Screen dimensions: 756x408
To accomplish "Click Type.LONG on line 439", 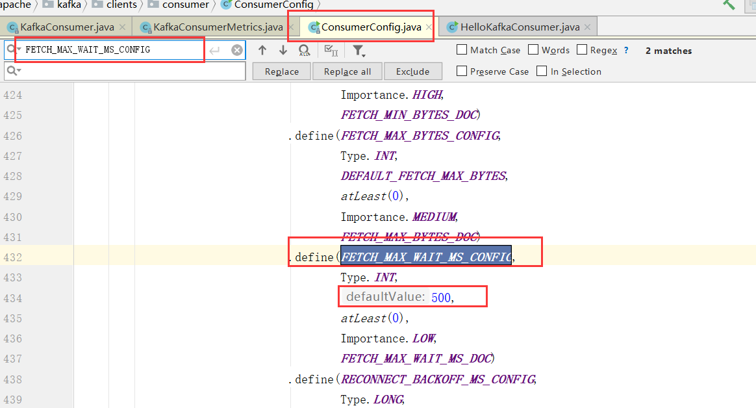I will 372,400.
